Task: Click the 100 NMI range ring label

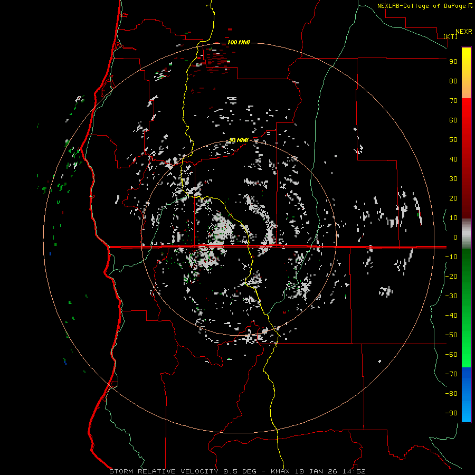Action: (x=239, y=42)
